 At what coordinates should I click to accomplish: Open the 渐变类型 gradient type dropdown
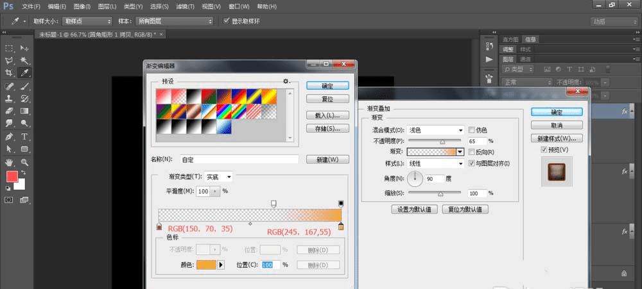pos(220,177)
